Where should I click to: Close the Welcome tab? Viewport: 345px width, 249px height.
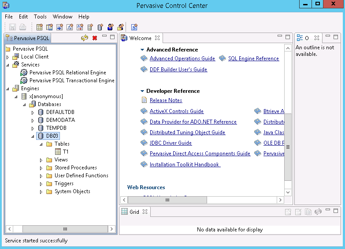point(157,38)
